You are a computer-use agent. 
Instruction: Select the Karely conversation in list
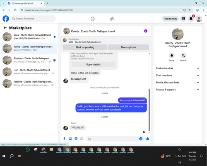pyautogui.click(x=29, y=49)
